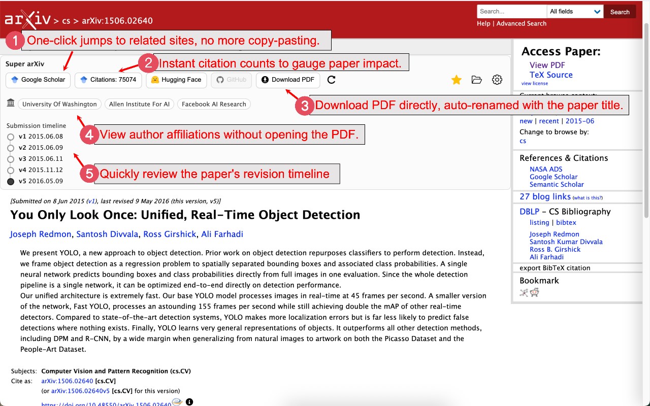This screenshot has height=406, width=650.
Task: Click the cs breadcrumb link
Action: (x=66, y=21)
